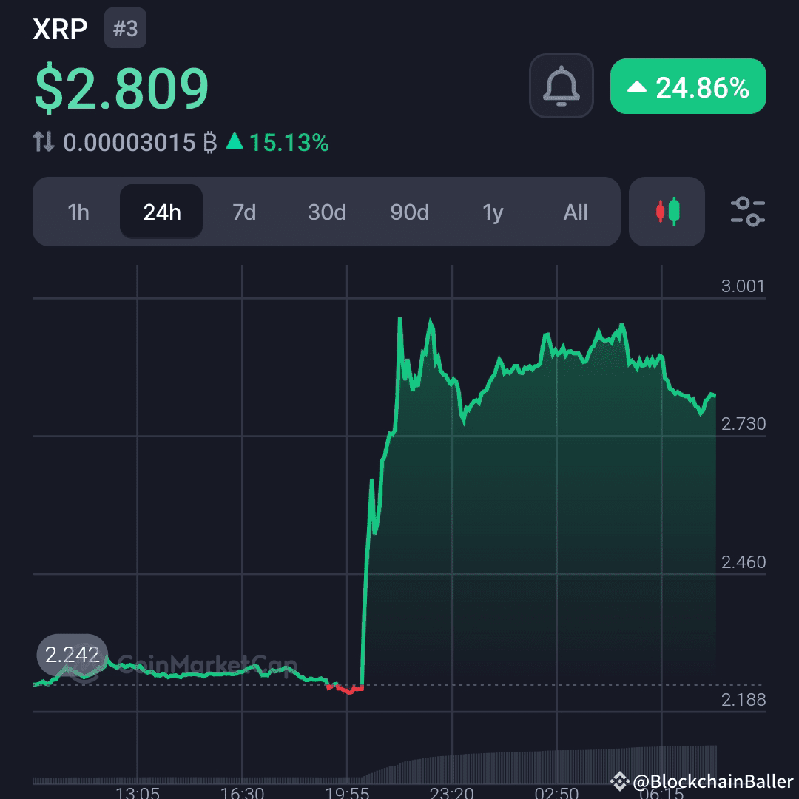Select the 1y chart range
Screen dimensions: 799x799
click(492, 212)
